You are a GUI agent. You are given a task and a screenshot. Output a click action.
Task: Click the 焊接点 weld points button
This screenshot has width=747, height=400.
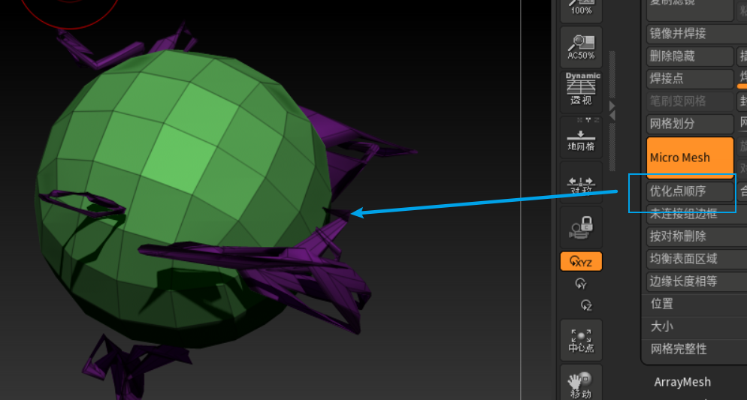tap(690, 79)
